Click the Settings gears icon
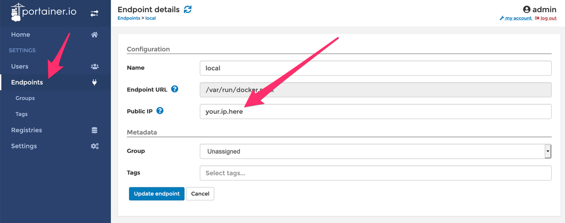The height and width of the screenshot is (223, 565). (x=95, y=146)
